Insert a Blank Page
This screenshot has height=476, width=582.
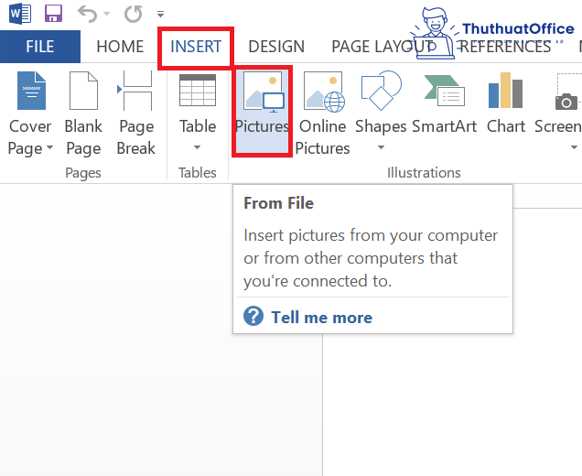click(x=83, y=114)
